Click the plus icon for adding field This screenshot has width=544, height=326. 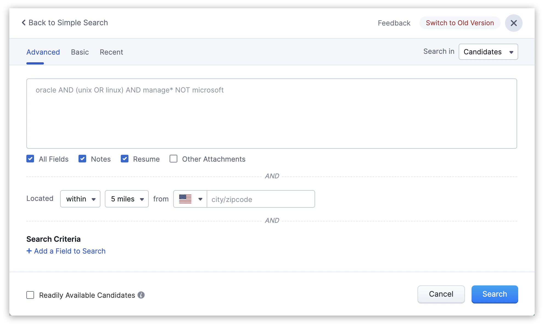29,251
